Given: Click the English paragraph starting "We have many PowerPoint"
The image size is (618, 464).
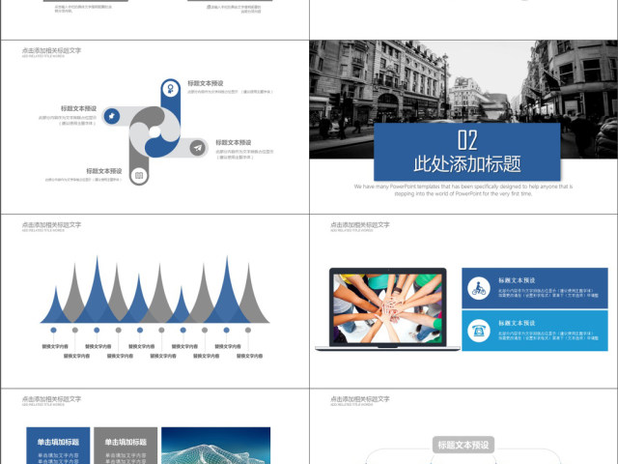Looking at the screenshot, I should point(463,189).
